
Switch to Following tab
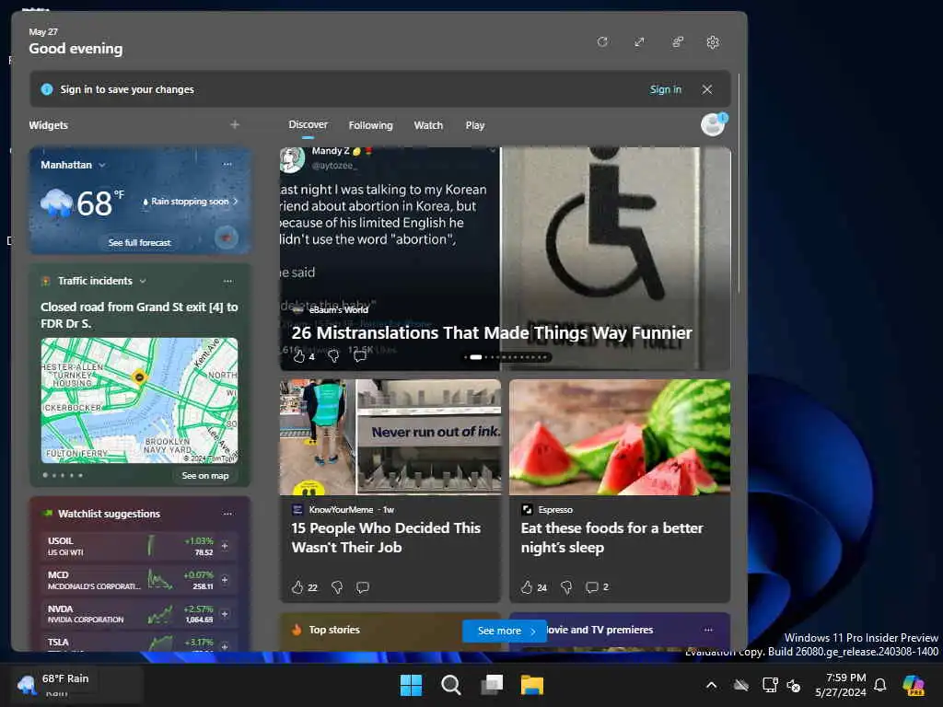tap(370, 125)
